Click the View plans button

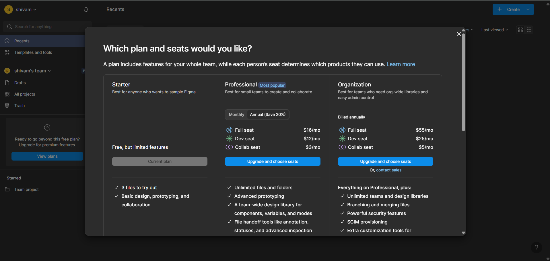[47, 156]
